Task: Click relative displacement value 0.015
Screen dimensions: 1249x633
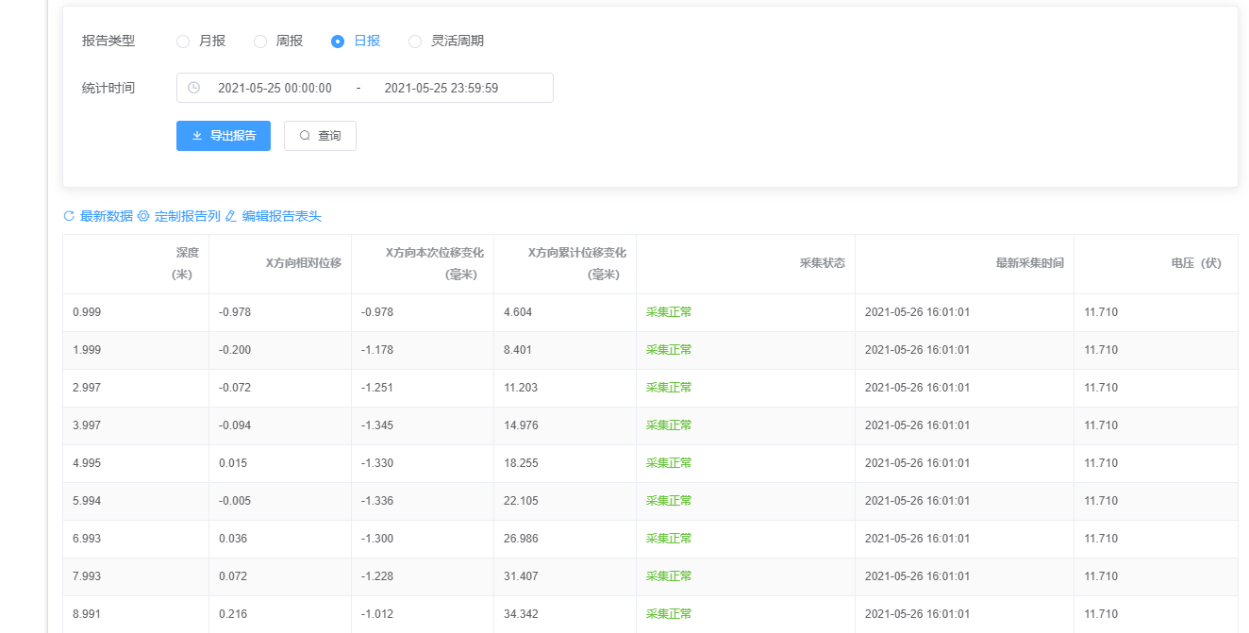Action: [x=233, y=463]
